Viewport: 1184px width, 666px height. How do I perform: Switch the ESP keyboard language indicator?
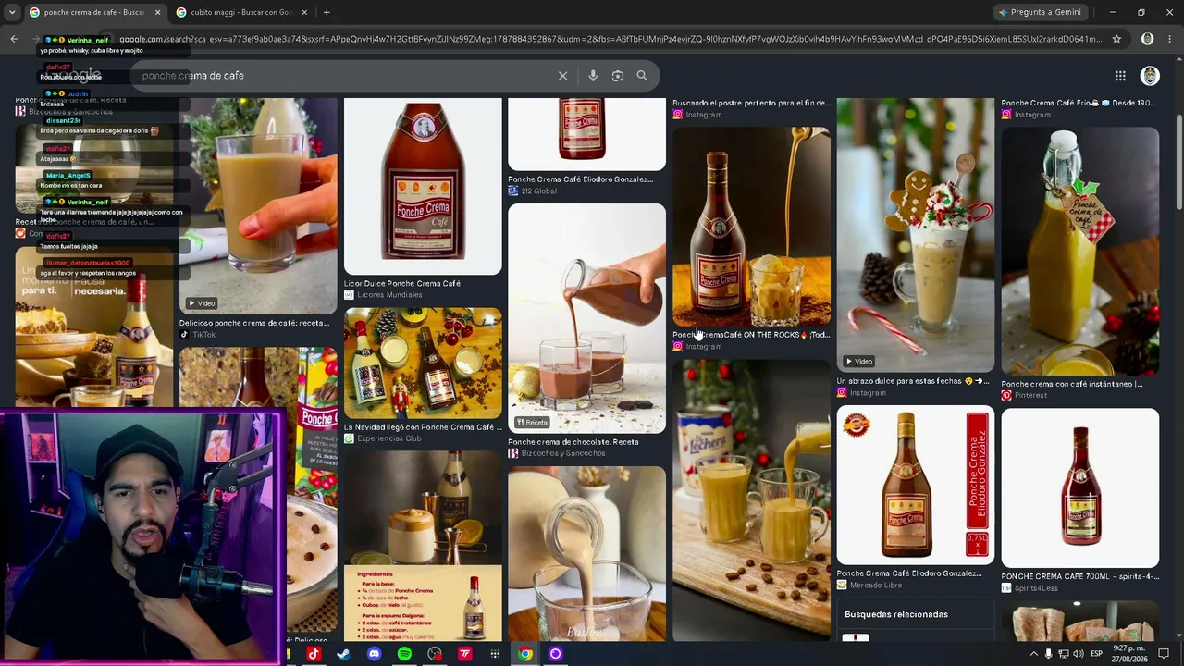(x=1097, y=654)
